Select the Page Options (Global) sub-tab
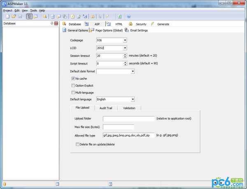The height and width of the screenshot is (189, 247). pos(106,30)
